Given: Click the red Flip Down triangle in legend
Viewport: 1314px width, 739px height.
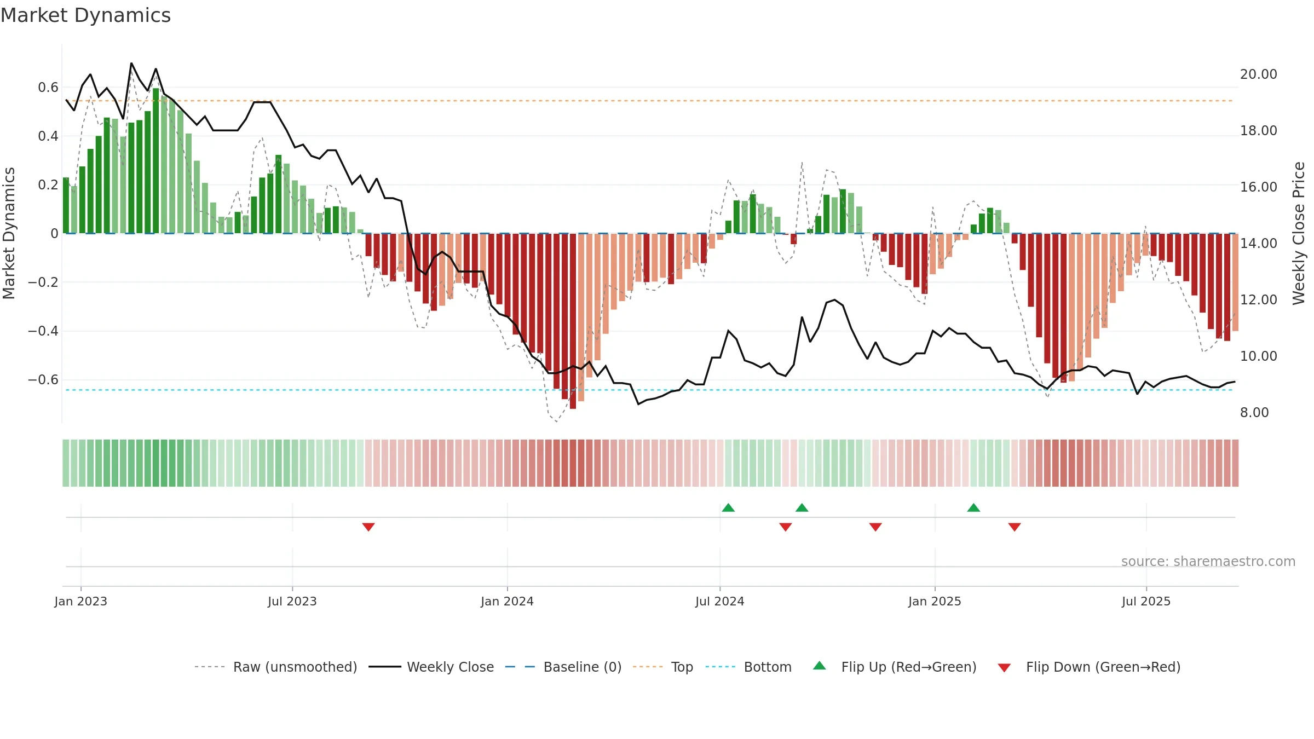Looking at the screenshot, I should pos(1004,668).
